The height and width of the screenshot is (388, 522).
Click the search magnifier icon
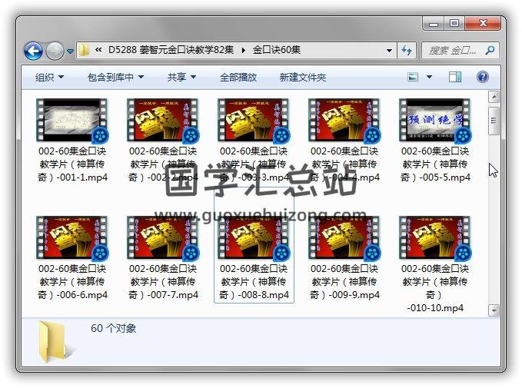[489, 51]
